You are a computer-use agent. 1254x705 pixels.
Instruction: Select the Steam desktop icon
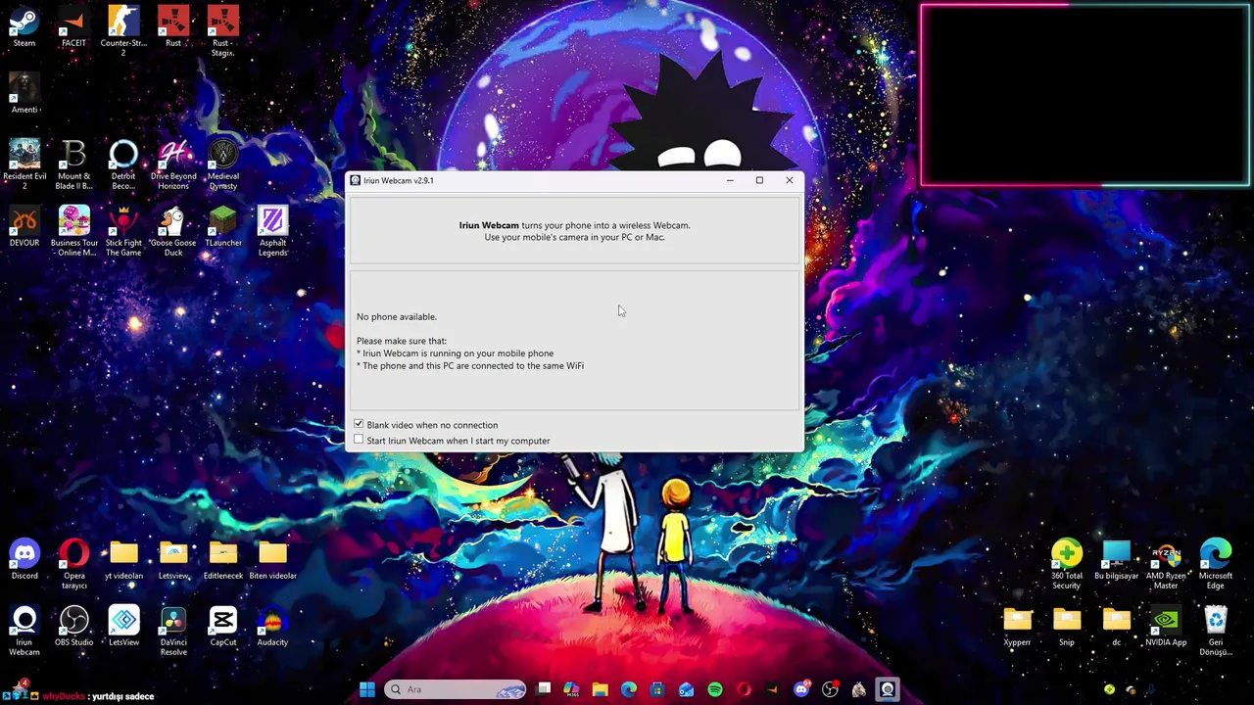click(x=24, y=27)
